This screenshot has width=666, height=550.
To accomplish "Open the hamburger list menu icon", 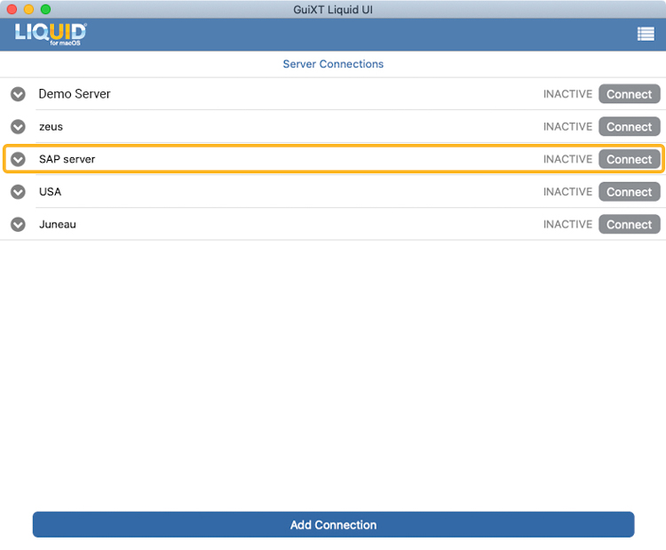I will [645, 34].
